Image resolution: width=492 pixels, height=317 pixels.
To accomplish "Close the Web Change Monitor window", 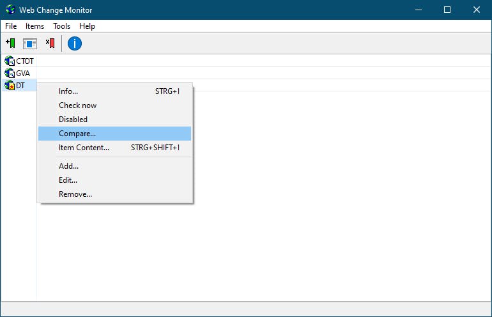I will pyautogui.click(x=476, y=10).
